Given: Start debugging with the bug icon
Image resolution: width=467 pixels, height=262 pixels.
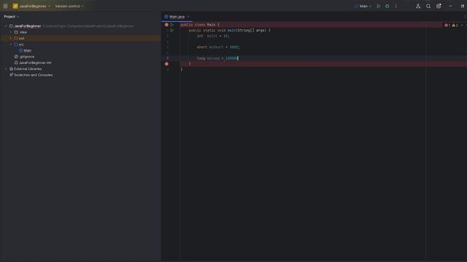Looking at the screenshot, I should click(387, 6).
